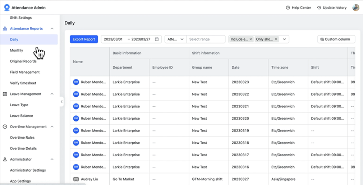Collapse the sidebar with arrow handle

(61, 102)
